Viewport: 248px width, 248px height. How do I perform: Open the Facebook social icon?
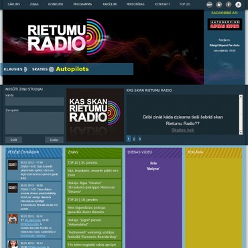[x=229, y=5]
